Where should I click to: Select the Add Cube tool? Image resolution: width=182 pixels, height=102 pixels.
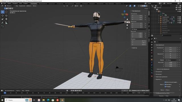[x=3, y=27]
